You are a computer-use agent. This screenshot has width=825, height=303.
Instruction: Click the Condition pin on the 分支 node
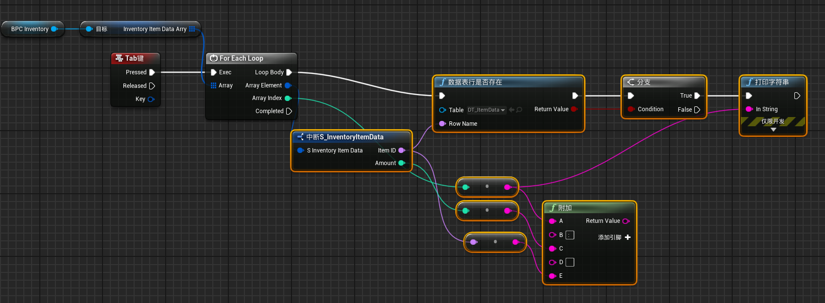tap(631, 109)
